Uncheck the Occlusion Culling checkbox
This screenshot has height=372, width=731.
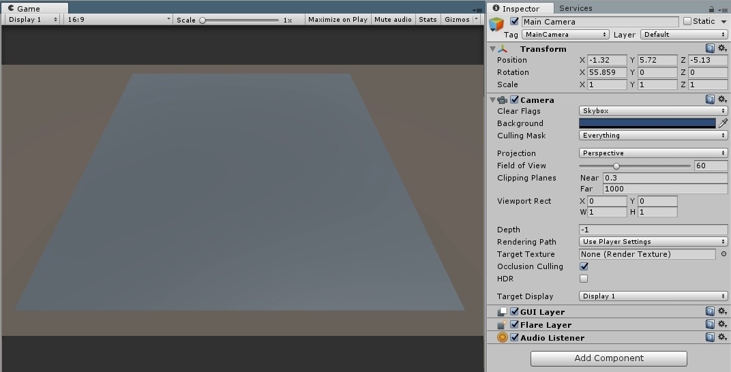click(x=584, y=266)
